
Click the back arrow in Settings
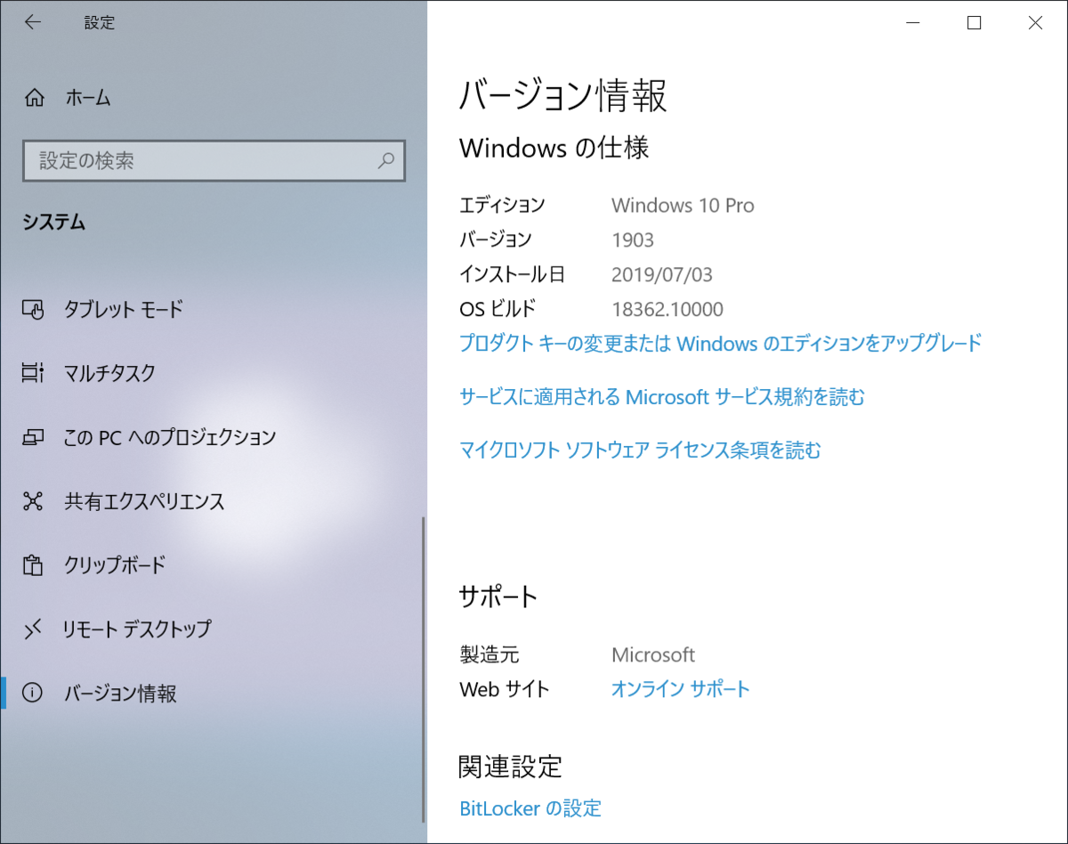(x=33, y=22)
